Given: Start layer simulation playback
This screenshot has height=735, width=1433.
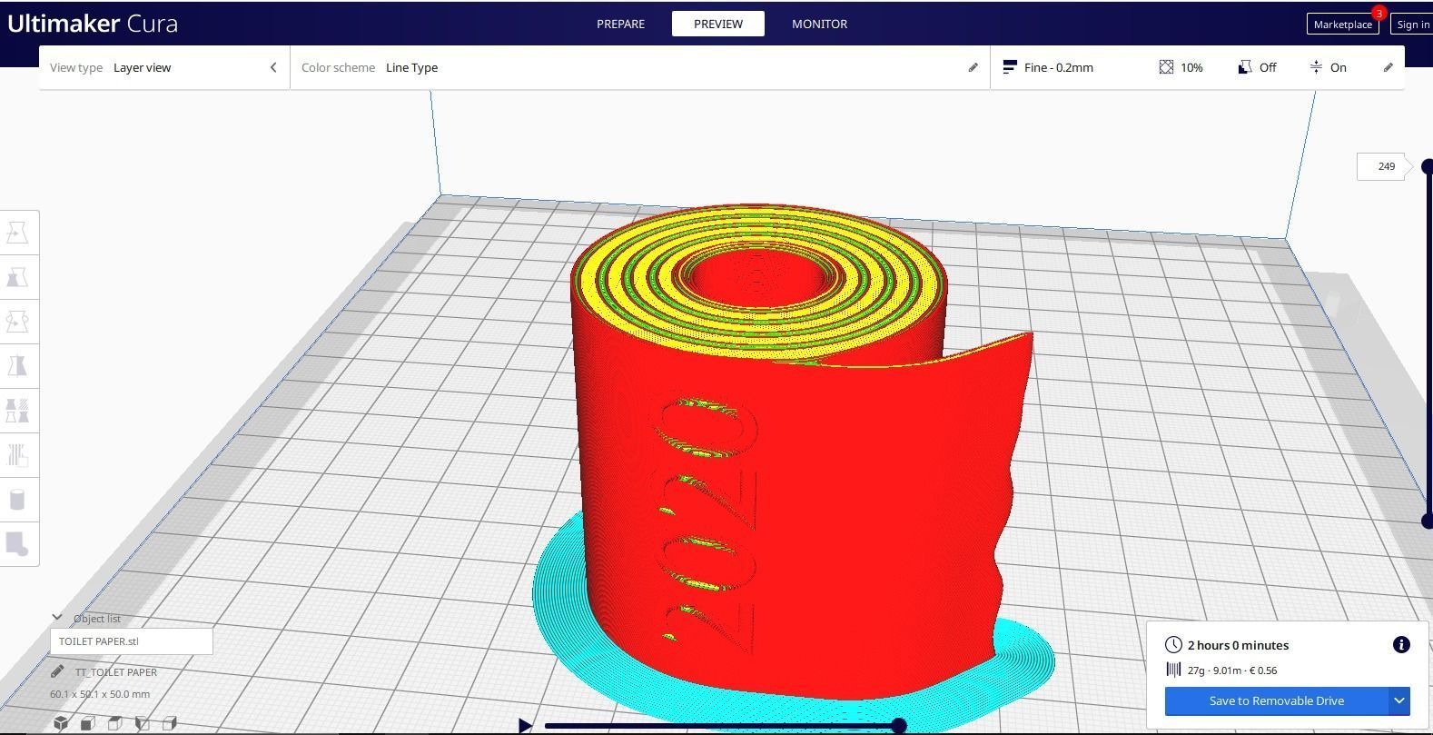Looking at the screenshot, I should click(x=524, y=725).
